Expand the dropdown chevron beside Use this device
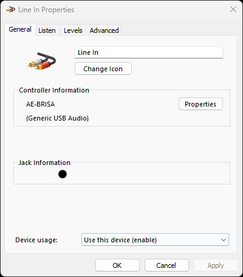 pyautogui.click(x=224, y=240)
